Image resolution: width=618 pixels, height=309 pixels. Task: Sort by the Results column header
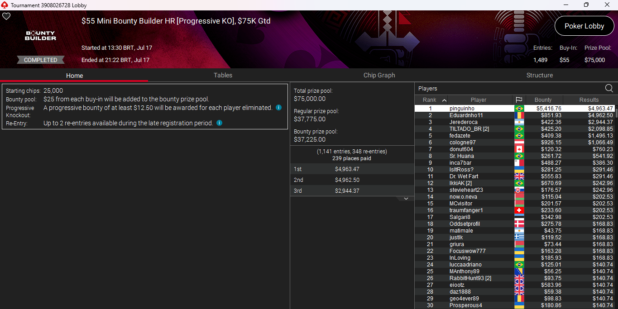pos(589,100)
